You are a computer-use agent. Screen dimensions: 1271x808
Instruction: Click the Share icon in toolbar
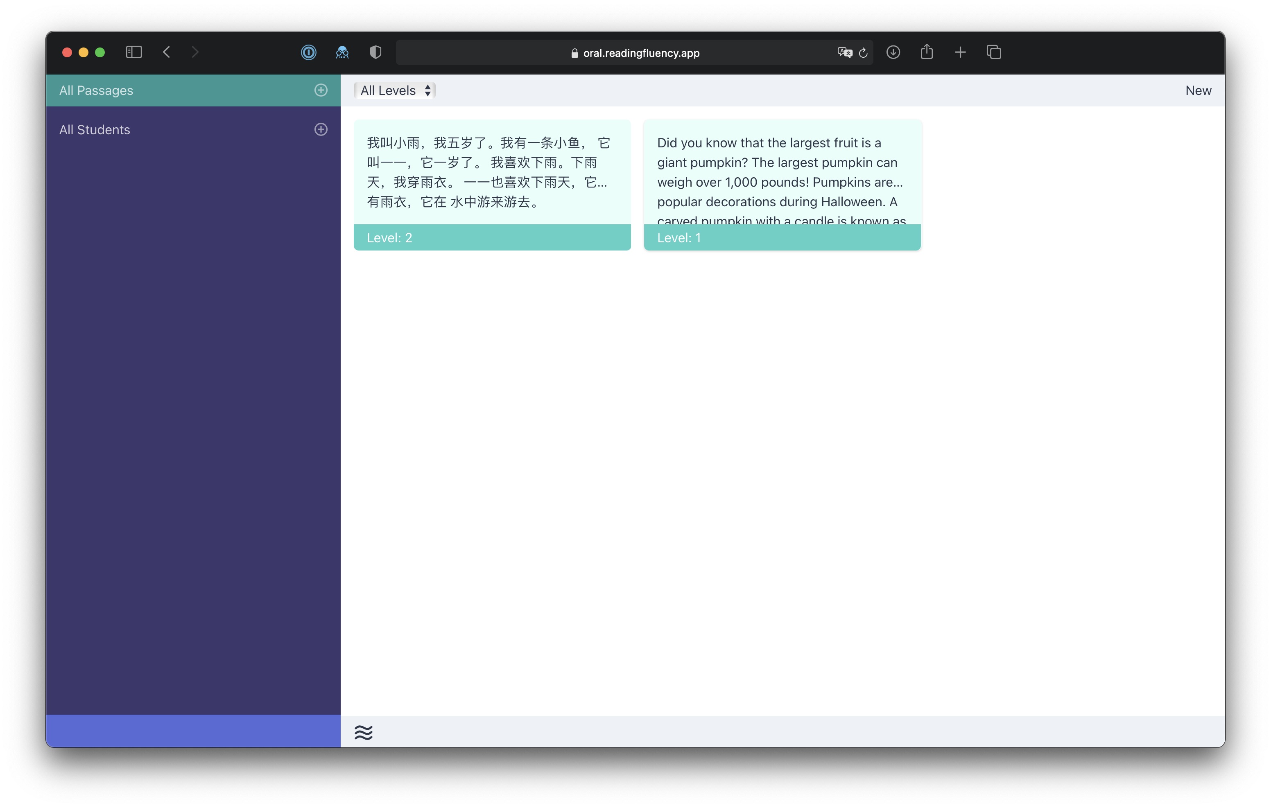coord(927,52)
